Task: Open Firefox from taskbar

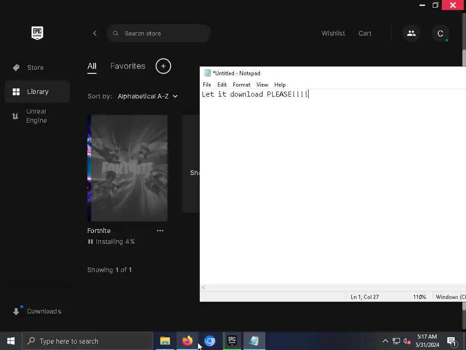Action: [x=187, y=341]
